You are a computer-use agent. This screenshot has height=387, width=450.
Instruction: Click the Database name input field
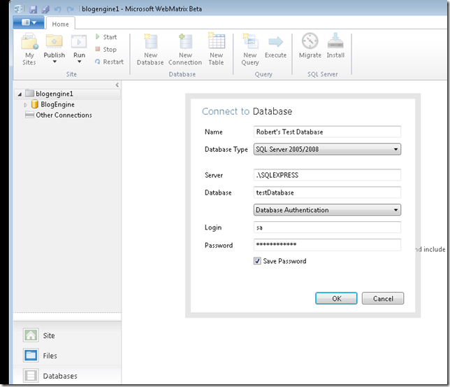click(327, 192)
